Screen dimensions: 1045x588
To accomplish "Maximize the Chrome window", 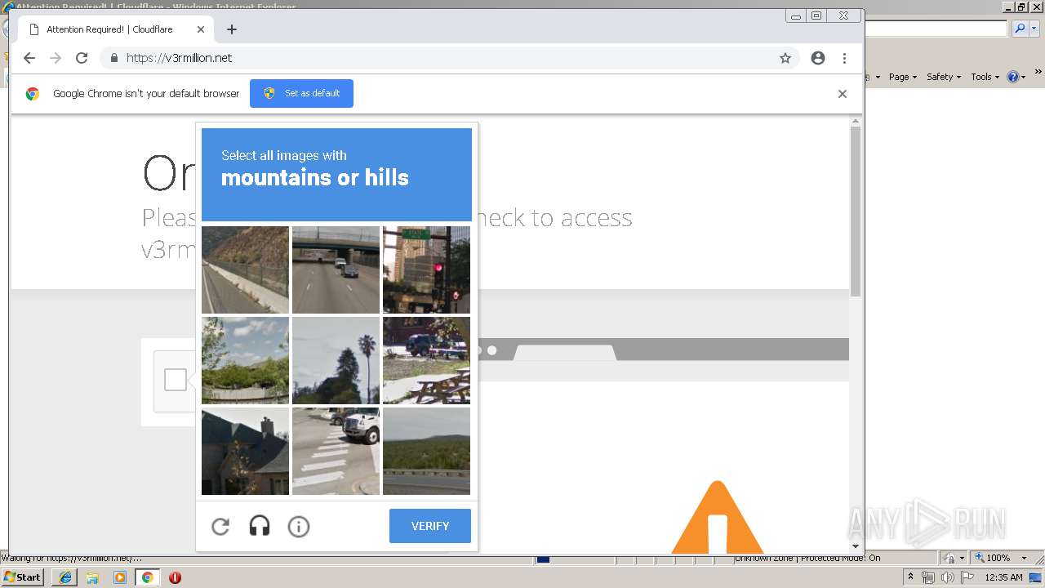I will click(x=817, y=16).
